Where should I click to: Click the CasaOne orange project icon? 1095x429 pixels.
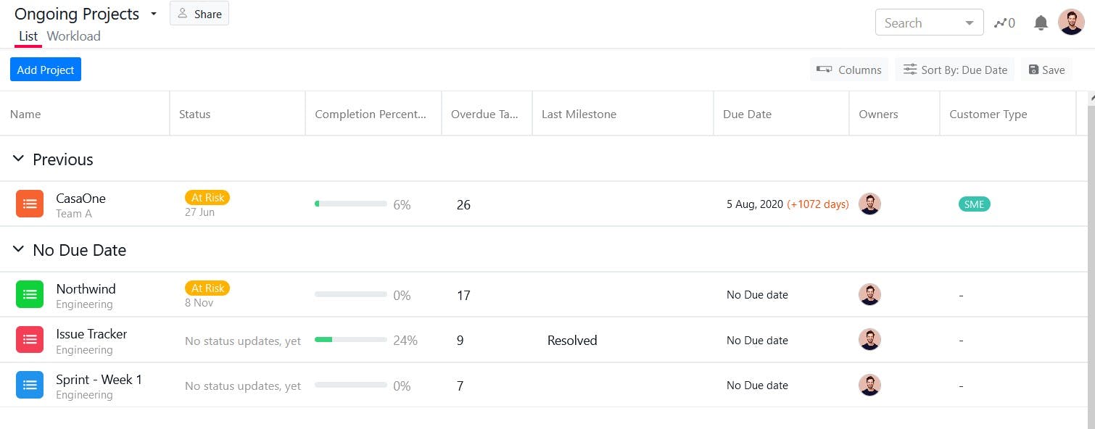[30, 204]
